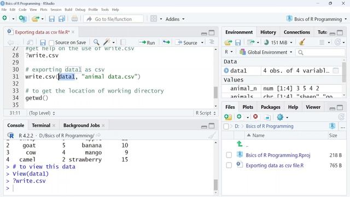This screenshot has height=197, width=350.
Task: Click the workspace panes grid icon
Action: click(154, 19)
